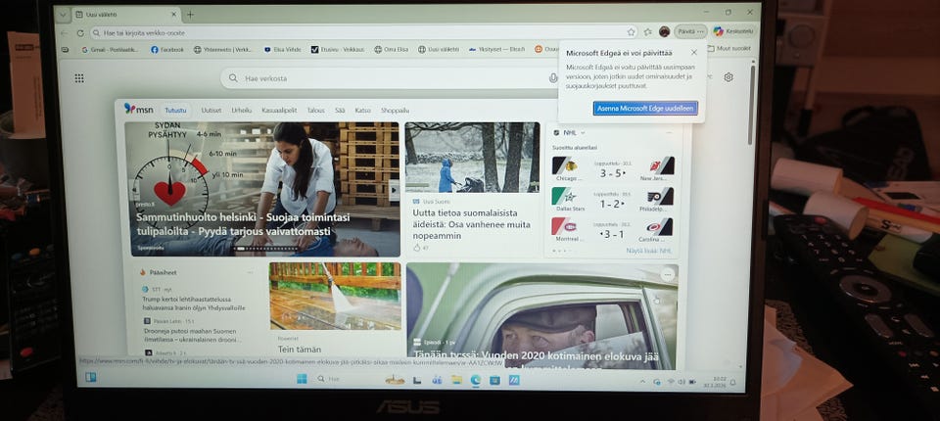This screenshot has height=421, width=940.
Task: Show hidden system tray icons
Action: (x=642, y=382)
